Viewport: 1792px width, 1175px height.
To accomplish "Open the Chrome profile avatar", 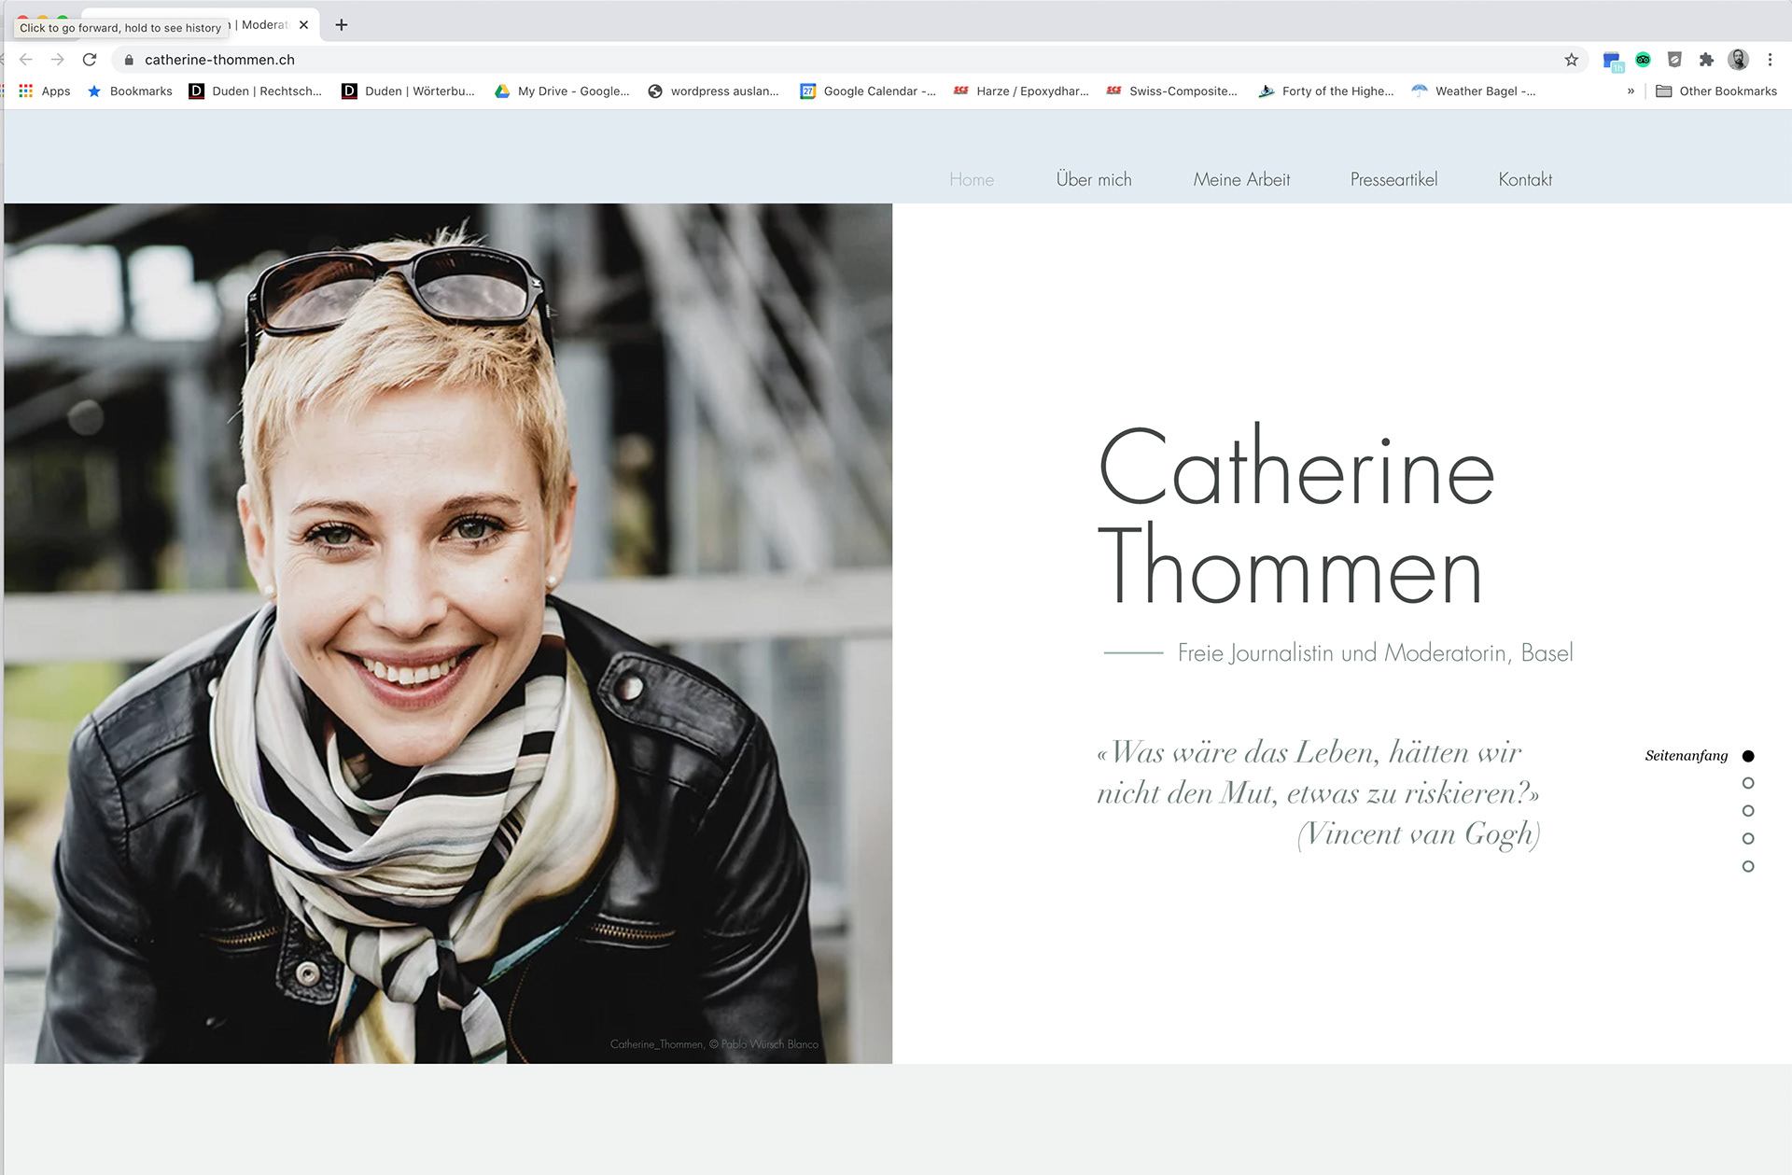I will (1738, 60).
